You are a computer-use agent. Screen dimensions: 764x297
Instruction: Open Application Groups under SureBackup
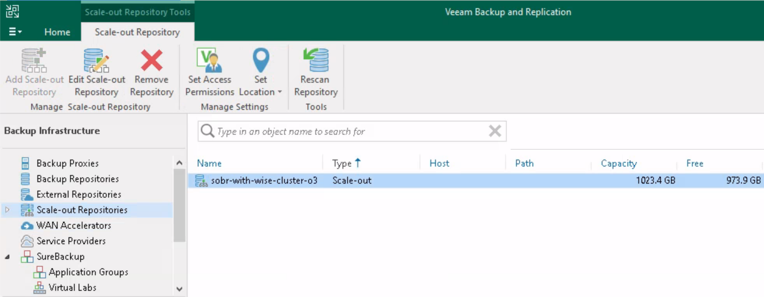[x=88, y=272]
